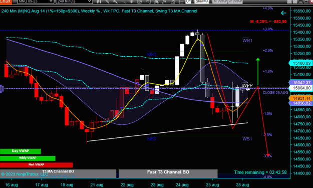Open the indicators icon in toolbar
This screenshot has width=313, height=188.
156,2
